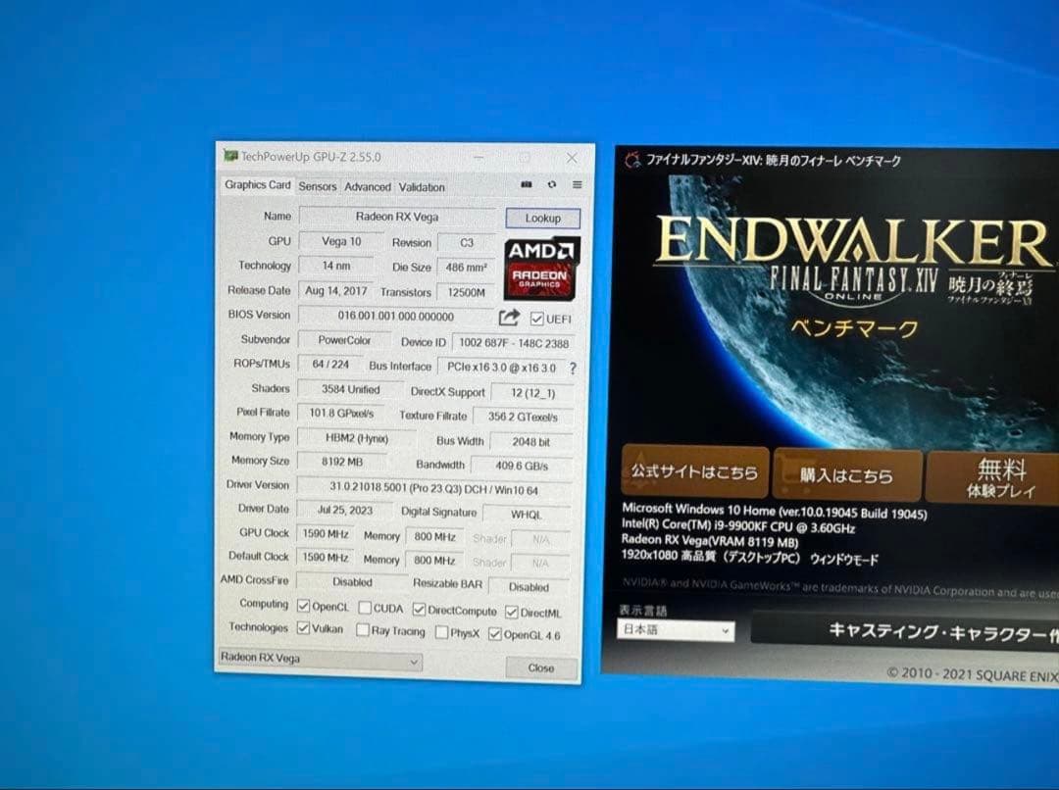Expand the Radeon RX Vega GPU dropdown

pyautogui.click(x=320, y=661)
